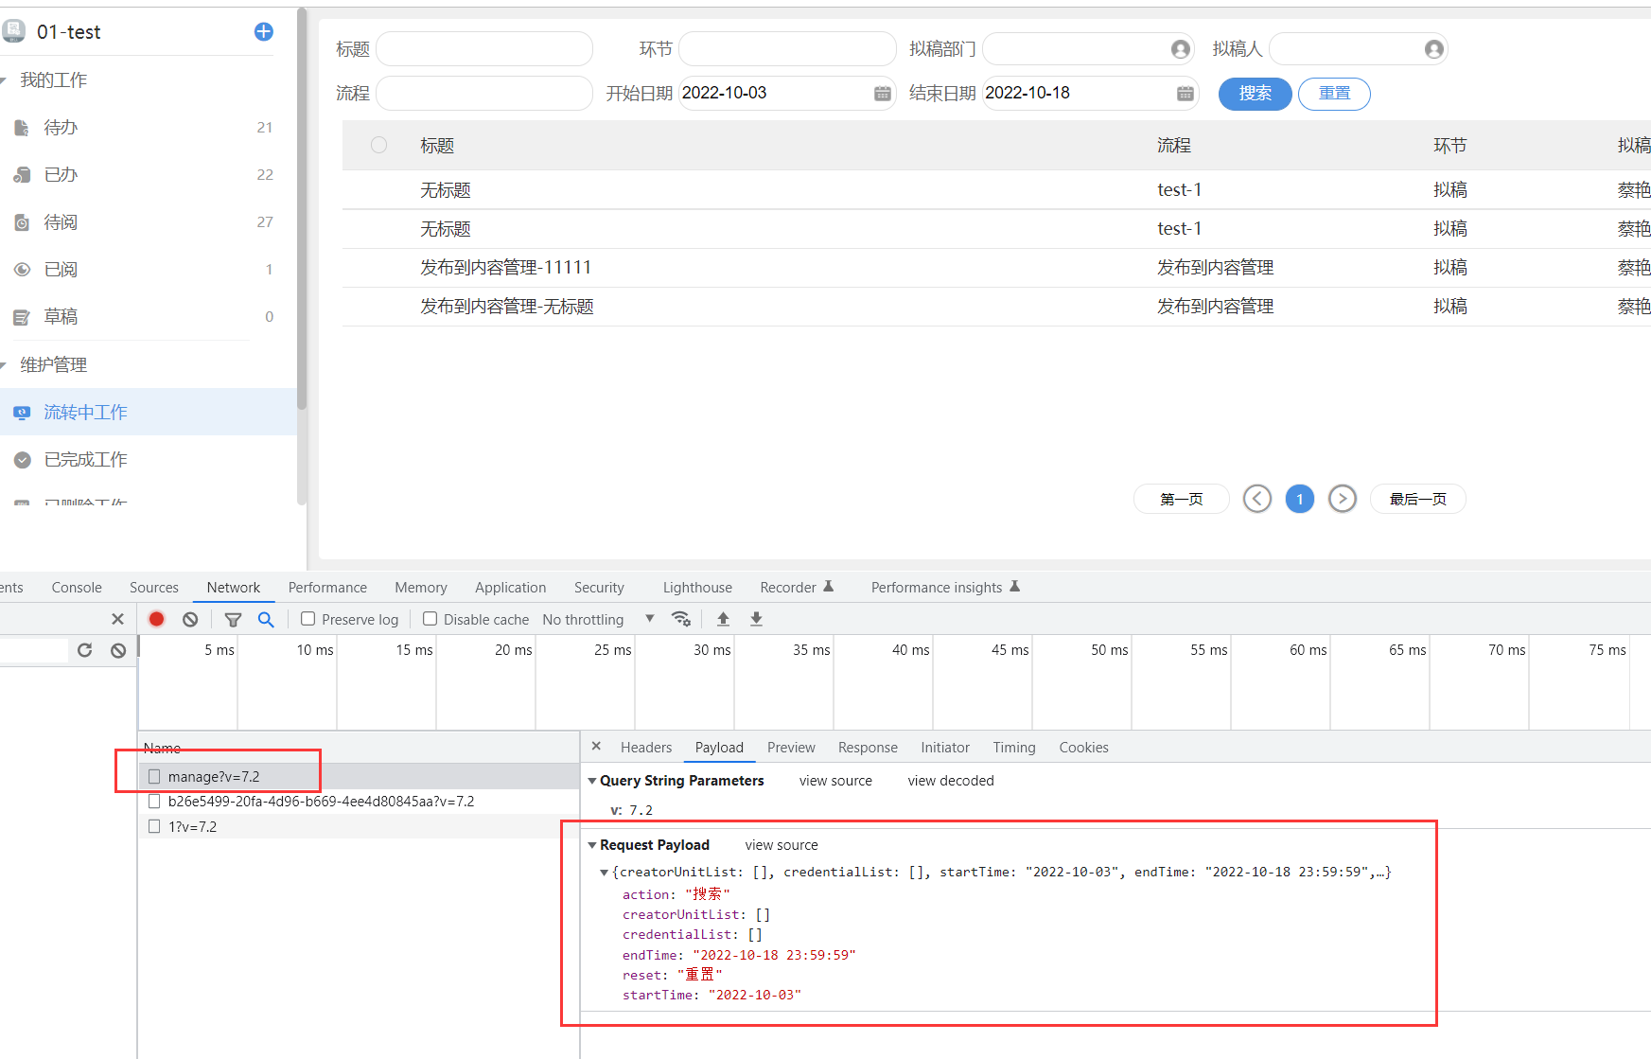The height and width of the screenshot is (1059, 1651).
Task: Click the previous page arrow
Action: click(x=1257, y=499)
